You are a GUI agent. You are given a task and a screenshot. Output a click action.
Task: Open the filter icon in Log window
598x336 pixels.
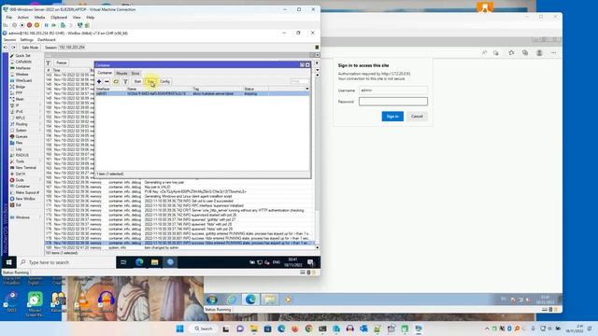[x=48, y=63]
